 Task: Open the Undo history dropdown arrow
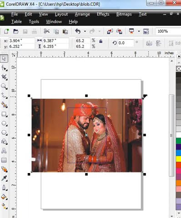[85, 31]
